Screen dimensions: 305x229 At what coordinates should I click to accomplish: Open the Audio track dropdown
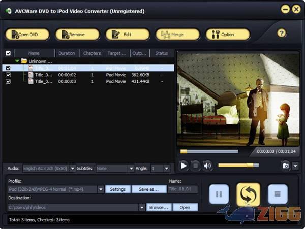click(72, 168)
